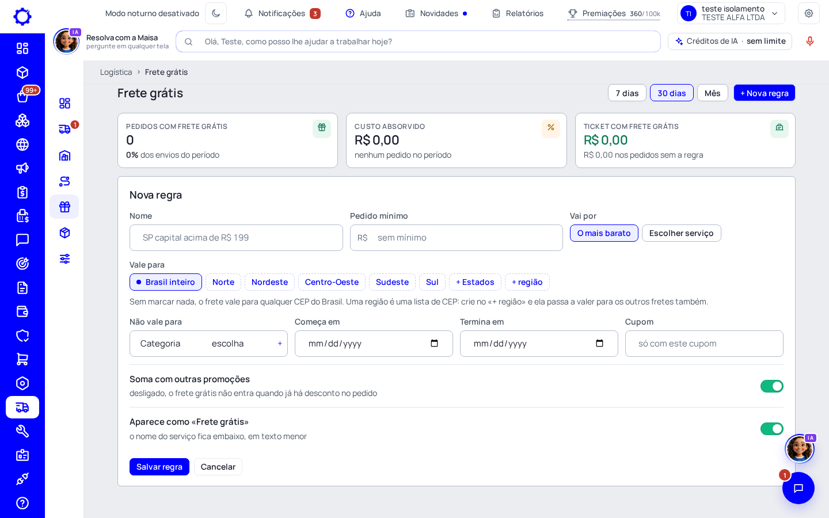Click the Pedido mínimo value field
Image resolution: width=829 pixels, height=518 pixels.
(457, 238)
